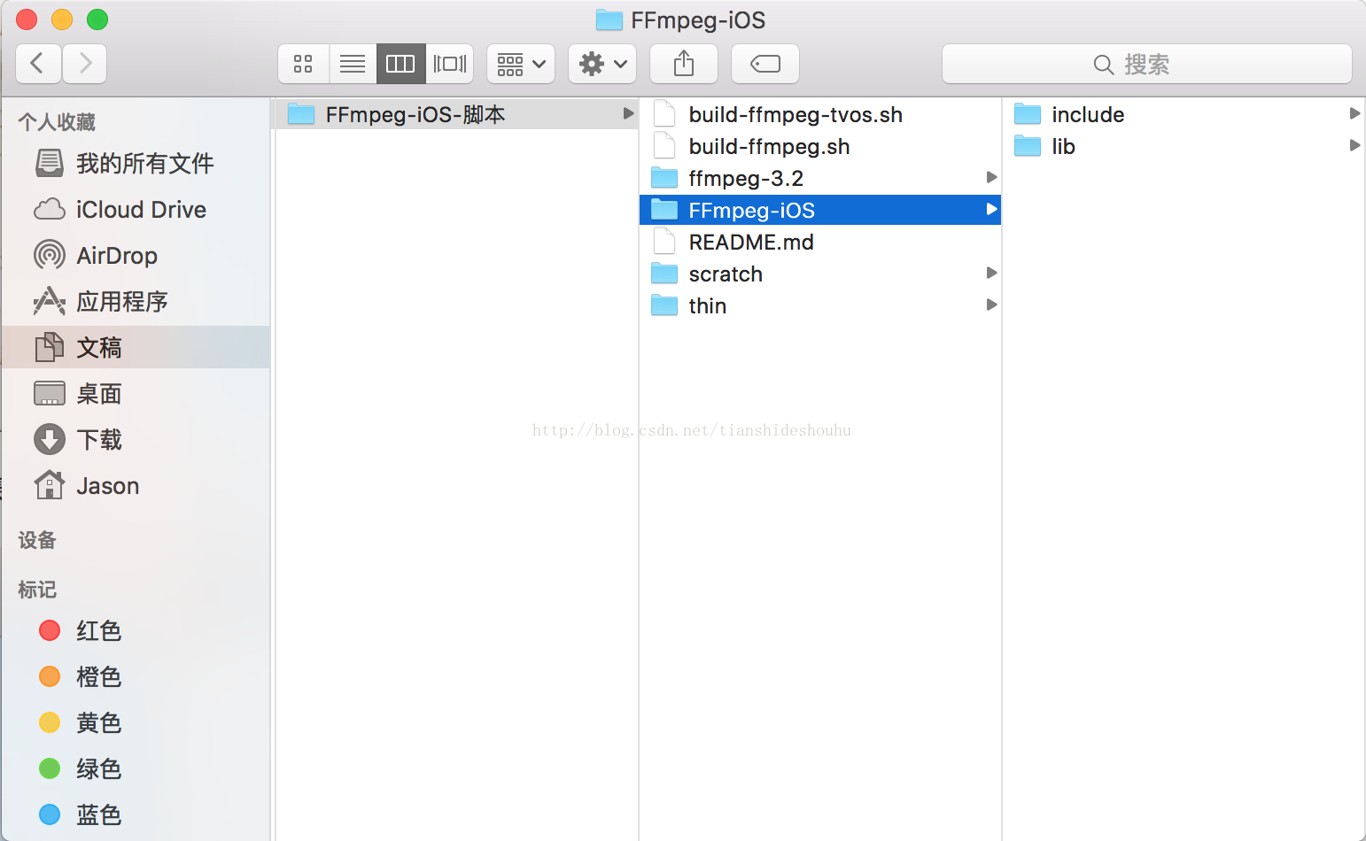This screenshot has width=1366, height=841.
Task: Switch to icon view
Action: 303,64
